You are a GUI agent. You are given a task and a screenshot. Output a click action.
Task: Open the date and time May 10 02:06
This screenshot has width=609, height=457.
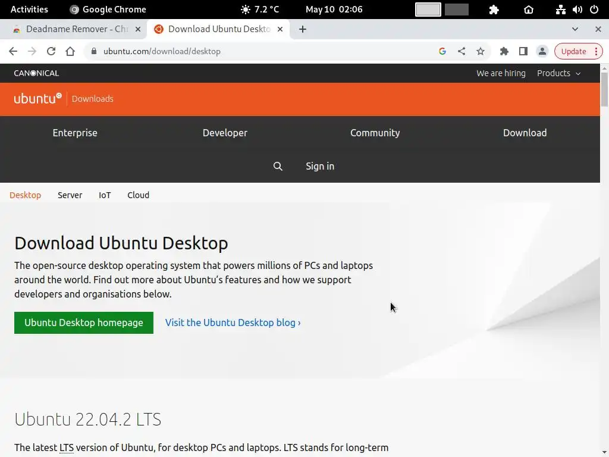(334, 10)
